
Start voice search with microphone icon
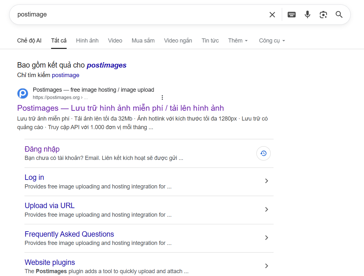(x=308, y=15)
